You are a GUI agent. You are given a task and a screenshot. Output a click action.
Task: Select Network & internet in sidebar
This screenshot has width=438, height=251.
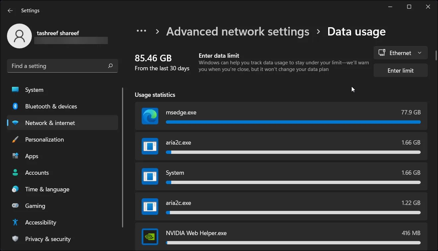pos(50,123)
